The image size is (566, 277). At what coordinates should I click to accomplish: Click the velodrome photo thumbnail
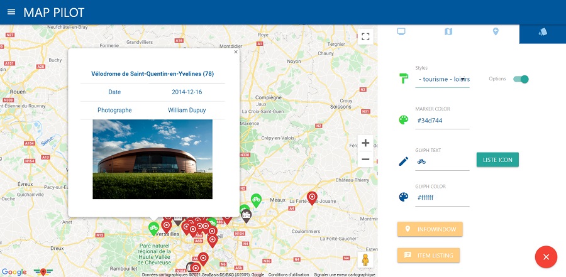coord(152,159)
